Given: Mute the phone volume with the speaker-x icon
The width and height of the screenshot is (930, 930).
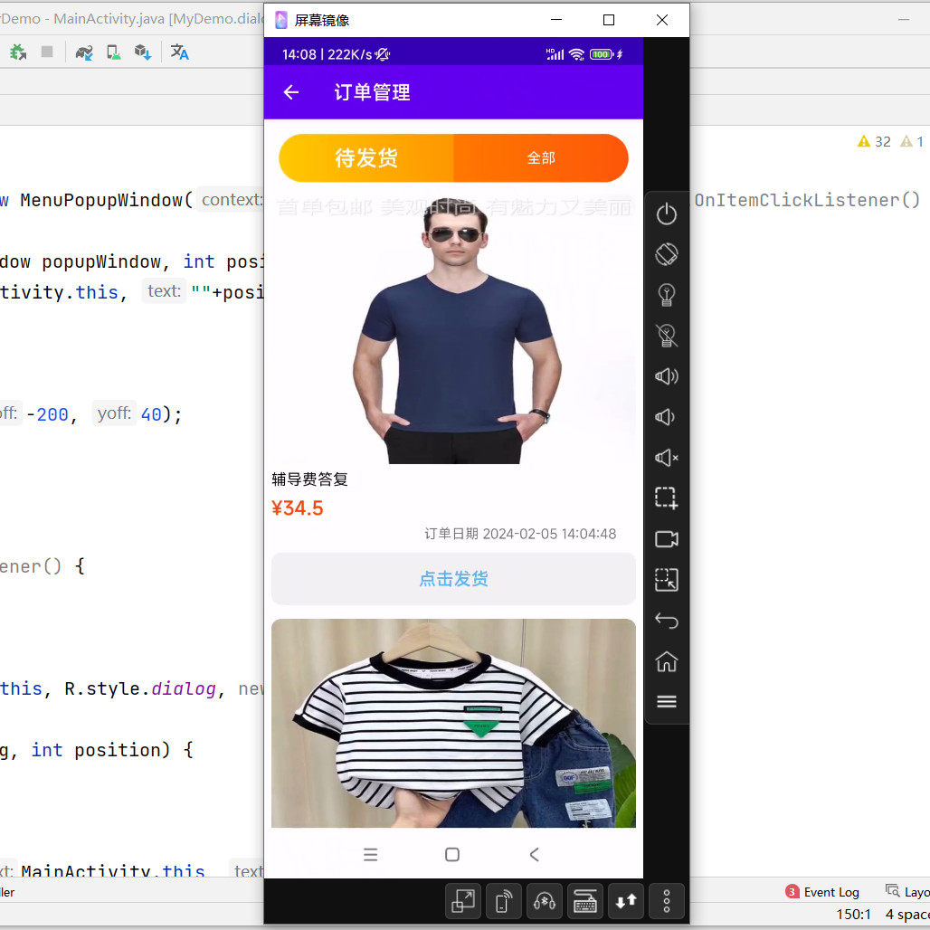Looking at the screenshot, I should 667,458.
